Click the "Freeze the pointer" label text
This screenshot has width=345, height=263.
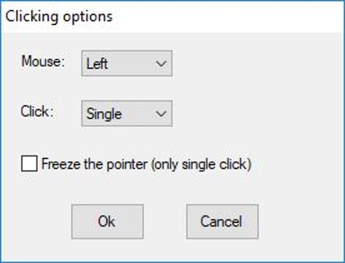click(x=94, y=164)
